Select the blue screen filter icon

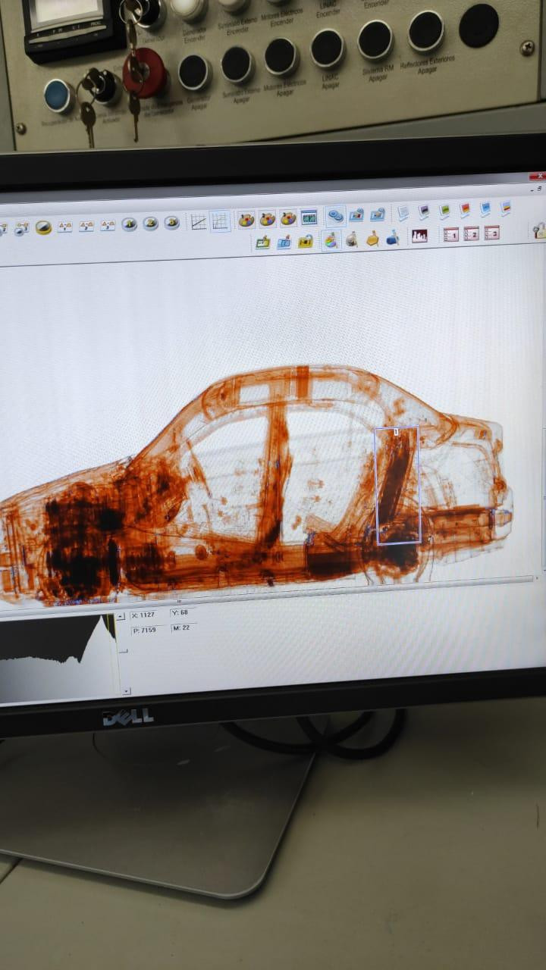[485, 208]
